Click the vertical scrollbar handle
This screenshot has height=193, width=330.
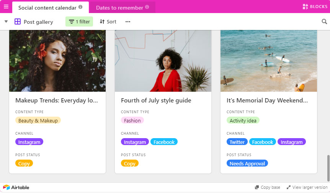328,168
